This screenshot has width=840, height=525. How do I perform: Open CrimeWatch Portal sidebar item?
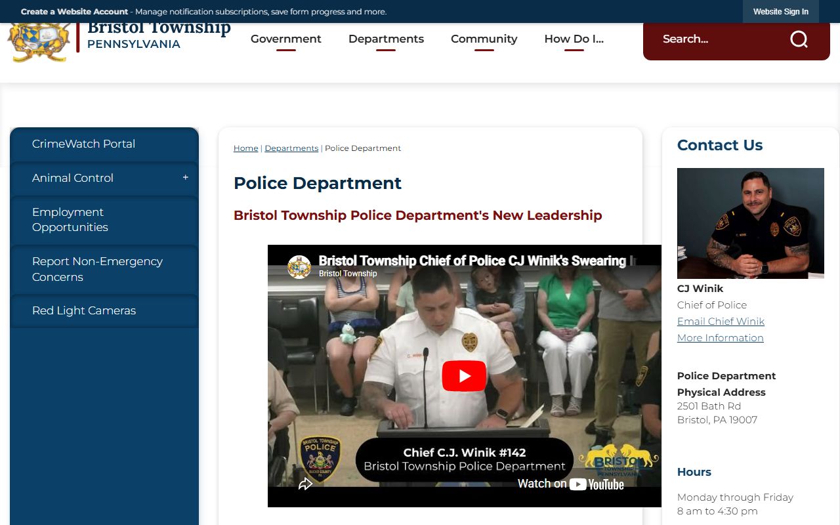tap(104, 144)
